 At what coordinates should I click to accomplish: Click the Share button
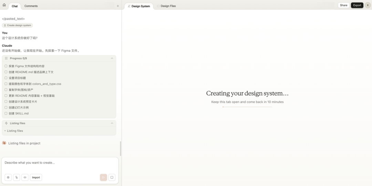(343, 5)
